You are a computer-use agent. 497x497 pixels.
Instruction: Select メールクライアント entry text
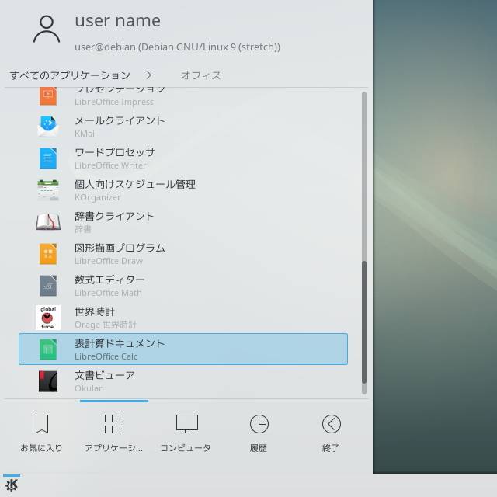click(120, 120)
